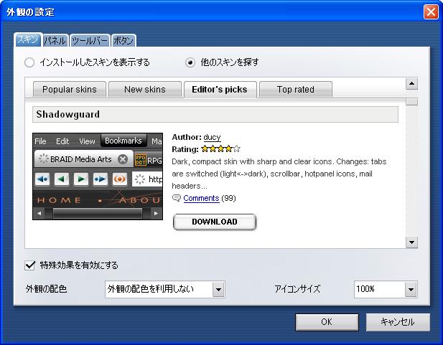The image size is (443, 345).
Task: Confirm with the OK button
Action: tap(327, 322)
